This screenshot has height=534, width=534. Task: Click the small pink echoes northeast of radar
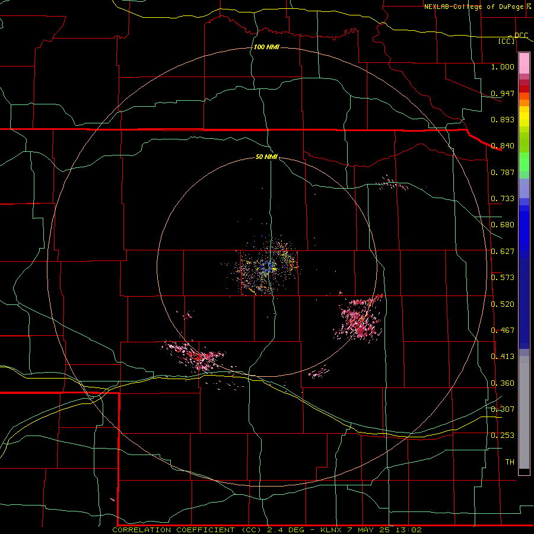coord(392,183)
